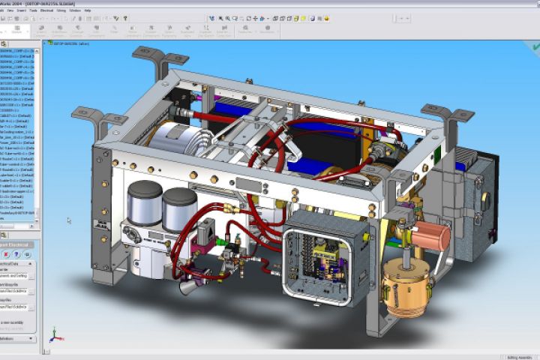The width and height of the screenshot is (540, 360).
Task: Select the Rotate View tool
Action: 248,19
